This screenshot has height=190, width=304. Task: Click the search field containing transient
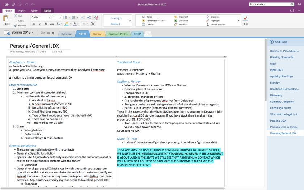271,4
